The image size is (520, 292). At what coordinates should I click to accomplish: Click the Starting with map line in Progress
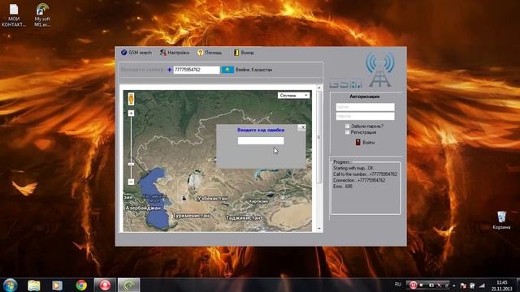353,168
